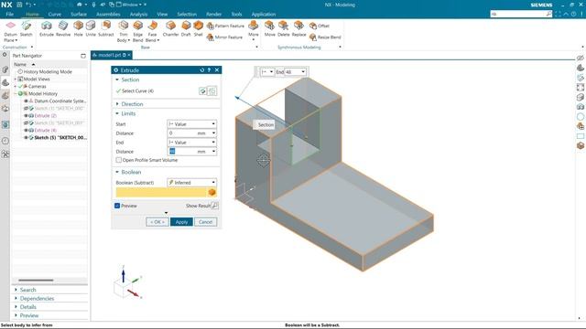The height and width of the screenshot is (329, 586).
Task: Click the Unite tool
Action: 91,28
